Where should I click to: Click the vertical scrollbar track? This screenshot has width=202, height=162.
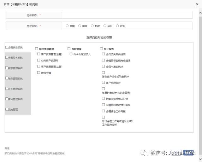tap(200, 85)
